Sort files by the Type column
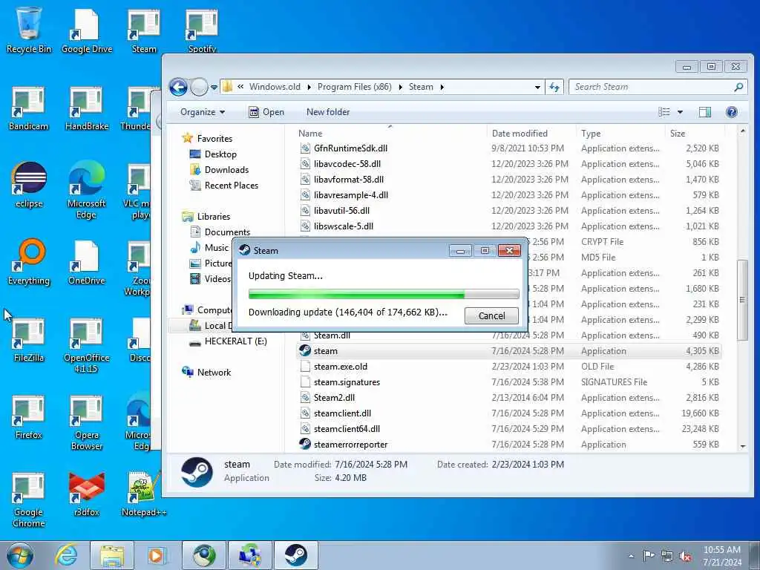 (x=620, y=134)
